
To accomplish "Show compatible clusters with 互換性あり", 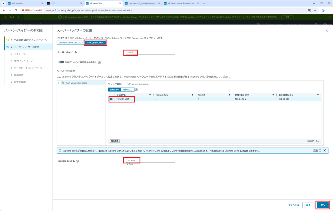I will pos(114,89).
